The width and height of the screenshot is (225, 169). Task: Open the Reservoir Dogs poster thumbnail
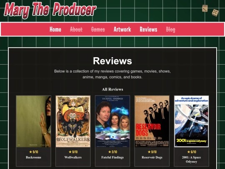click(152, 121)
